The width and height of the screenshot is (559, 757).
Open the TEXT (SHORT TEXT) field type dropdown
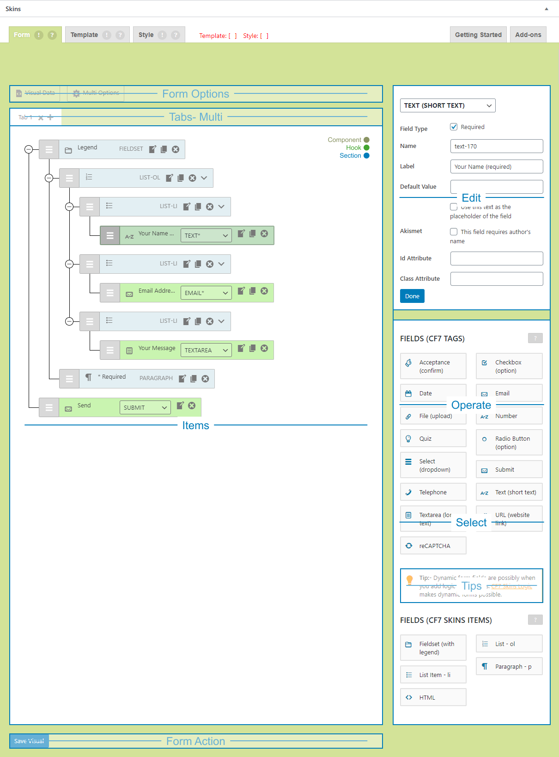tap(447, 105)
